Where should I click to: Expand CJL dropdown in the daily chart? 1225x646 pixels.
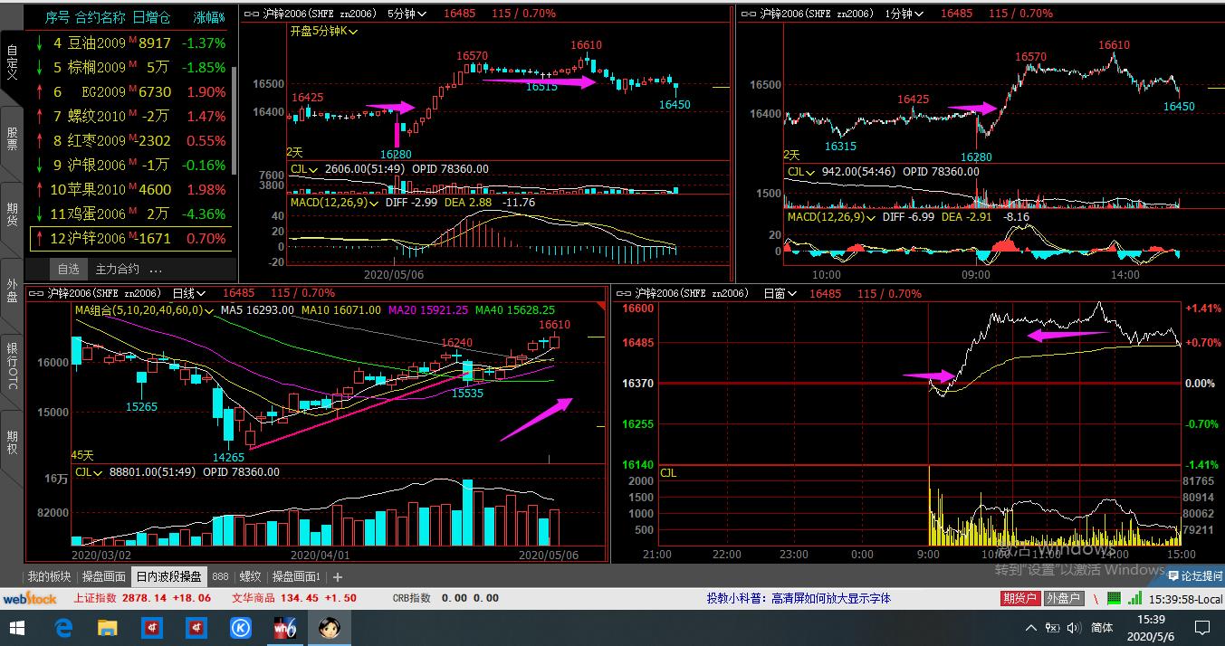(x=90, y=472)
